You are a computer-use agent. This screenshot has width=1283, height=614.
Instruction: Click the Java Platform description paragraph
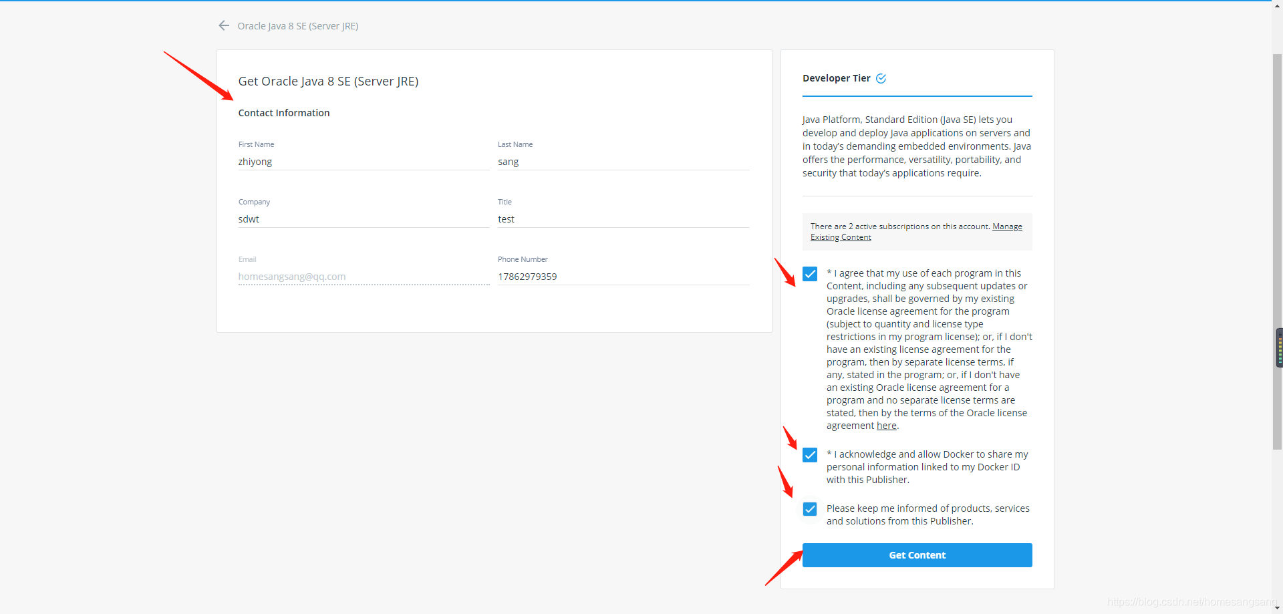point(917,146)
